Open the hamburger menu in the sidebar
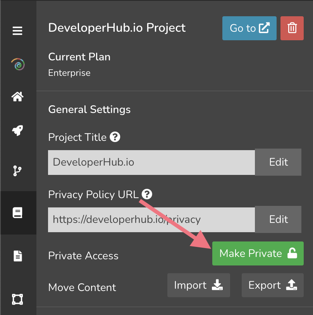The height and width of the screenshot is (315, 313). coord(17,31)
